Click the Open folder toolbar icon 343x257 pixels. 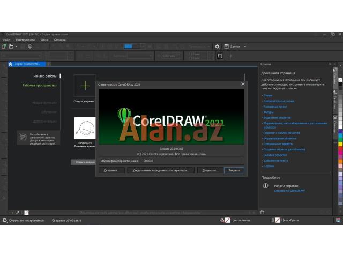point(11,47)
